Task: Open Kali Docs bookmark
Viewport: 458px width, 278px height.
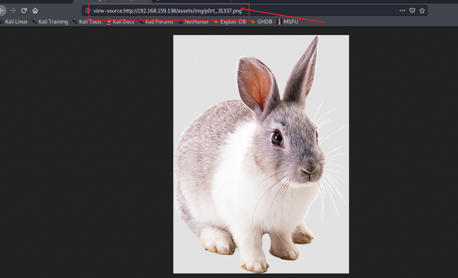Action: pos(120,22)
